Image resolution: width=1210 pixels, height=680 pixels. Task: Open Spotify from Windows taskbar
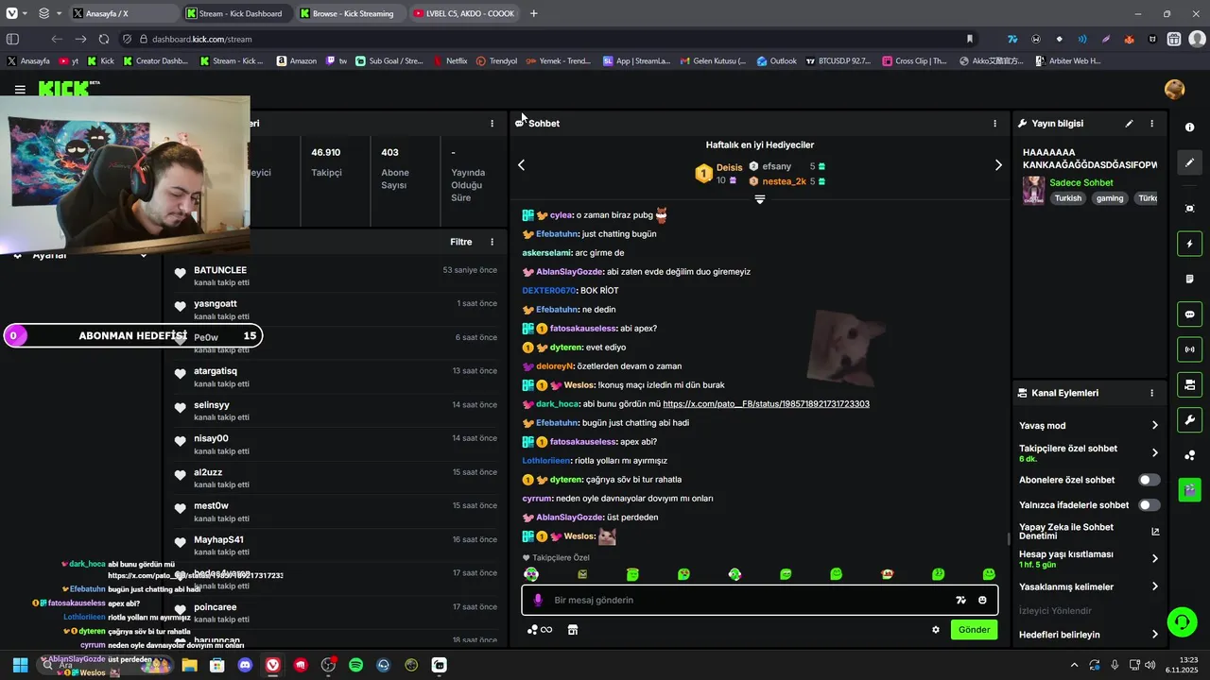click(356, 665)
